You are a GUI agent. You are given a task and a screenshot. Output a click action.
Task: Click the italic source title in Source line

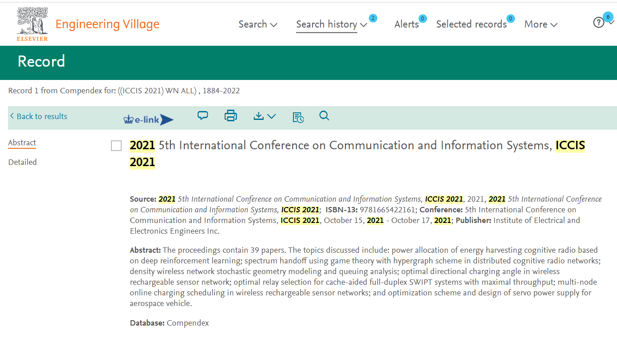[311, 199]
